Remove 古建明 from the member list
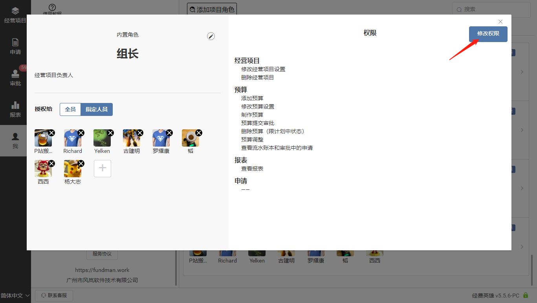Screen dimensions: 537x303 [x=140, y=133]
